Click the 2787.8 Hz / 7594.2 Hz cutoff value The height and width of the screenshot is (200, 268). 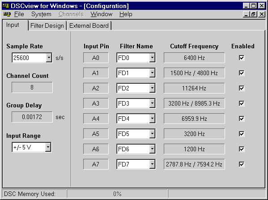pyautogui.click(x=194, y=164)
